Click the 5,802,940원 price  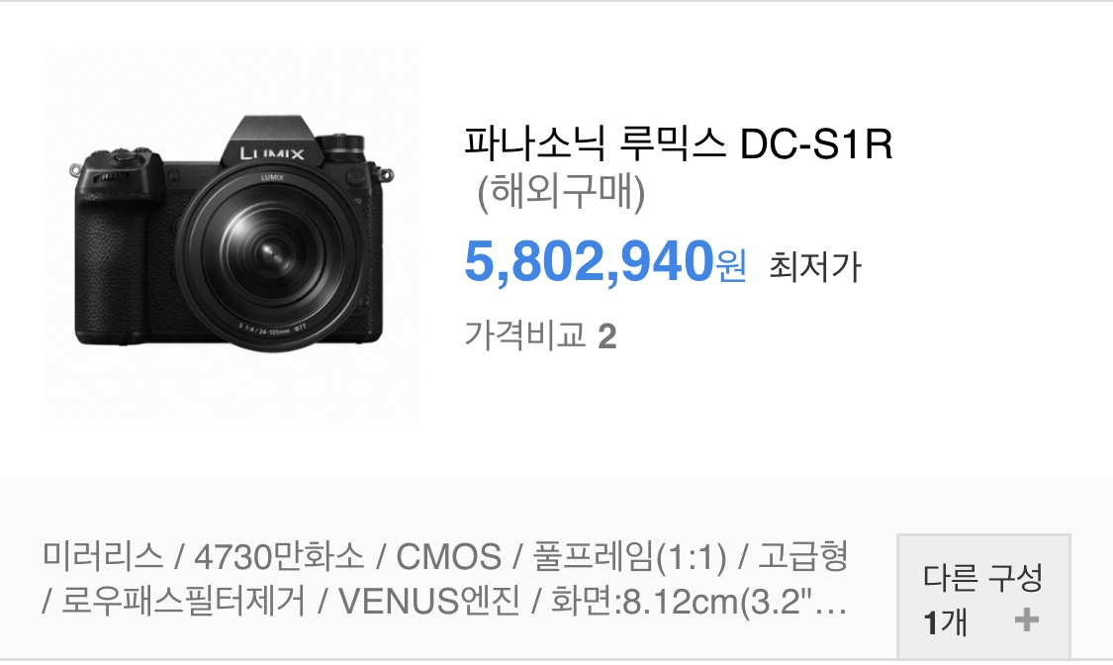604,262
